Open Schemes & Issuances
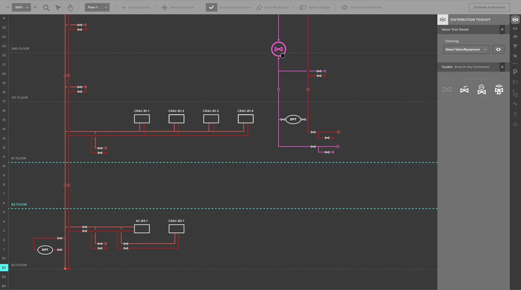Screen dimensions: 521x290 click(x=489, y=7)
